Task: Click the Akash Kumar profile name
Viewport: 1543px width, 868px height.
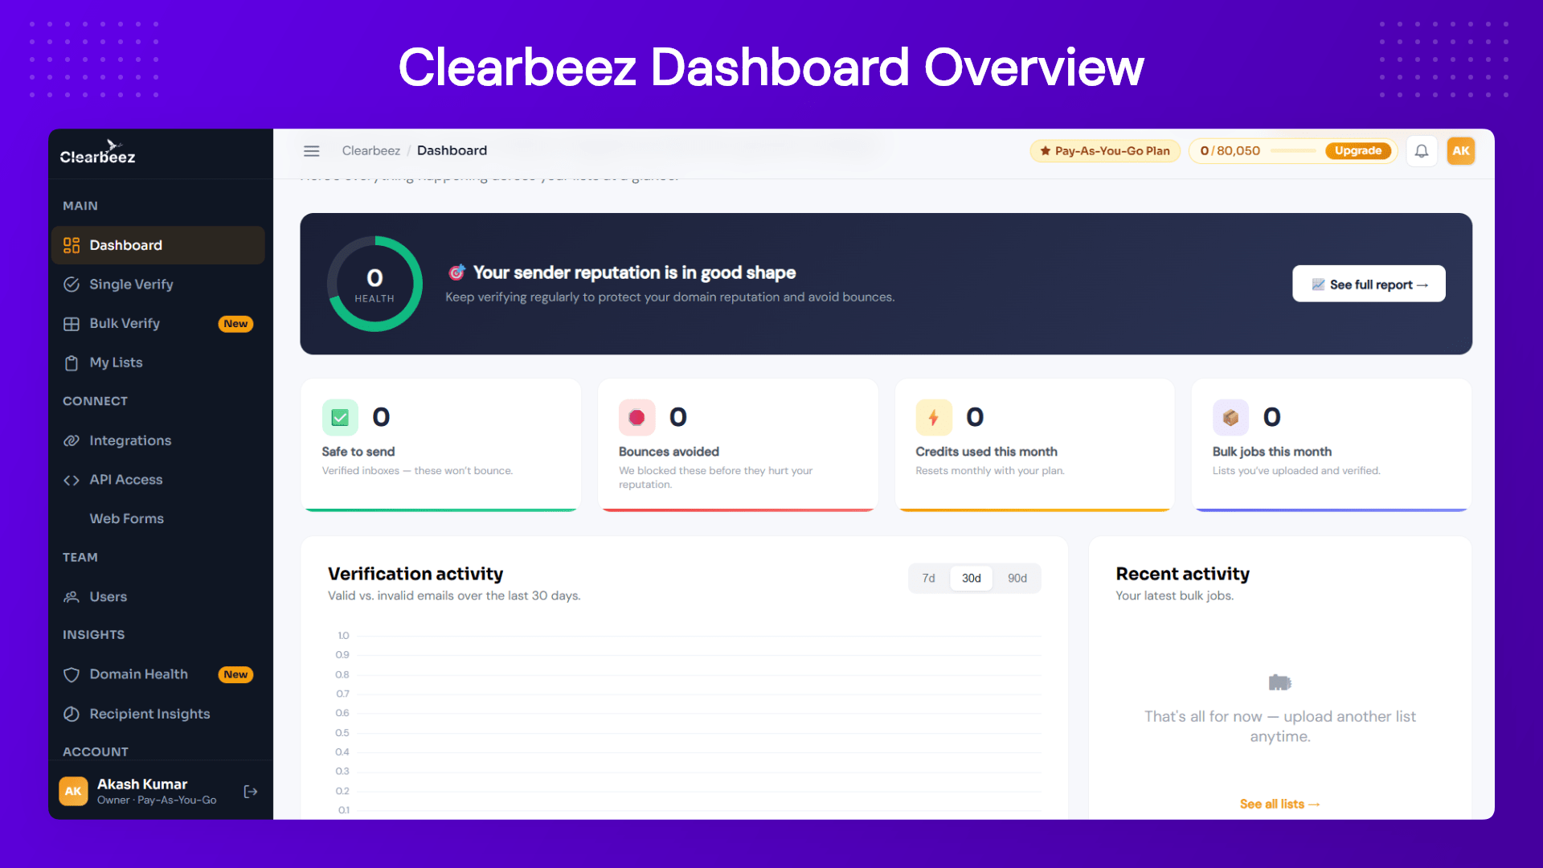Action: point(142,784)
